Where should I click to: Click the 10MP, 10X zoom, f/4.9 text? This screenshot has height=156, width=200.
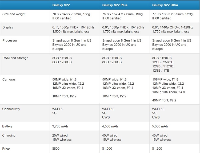169,92
